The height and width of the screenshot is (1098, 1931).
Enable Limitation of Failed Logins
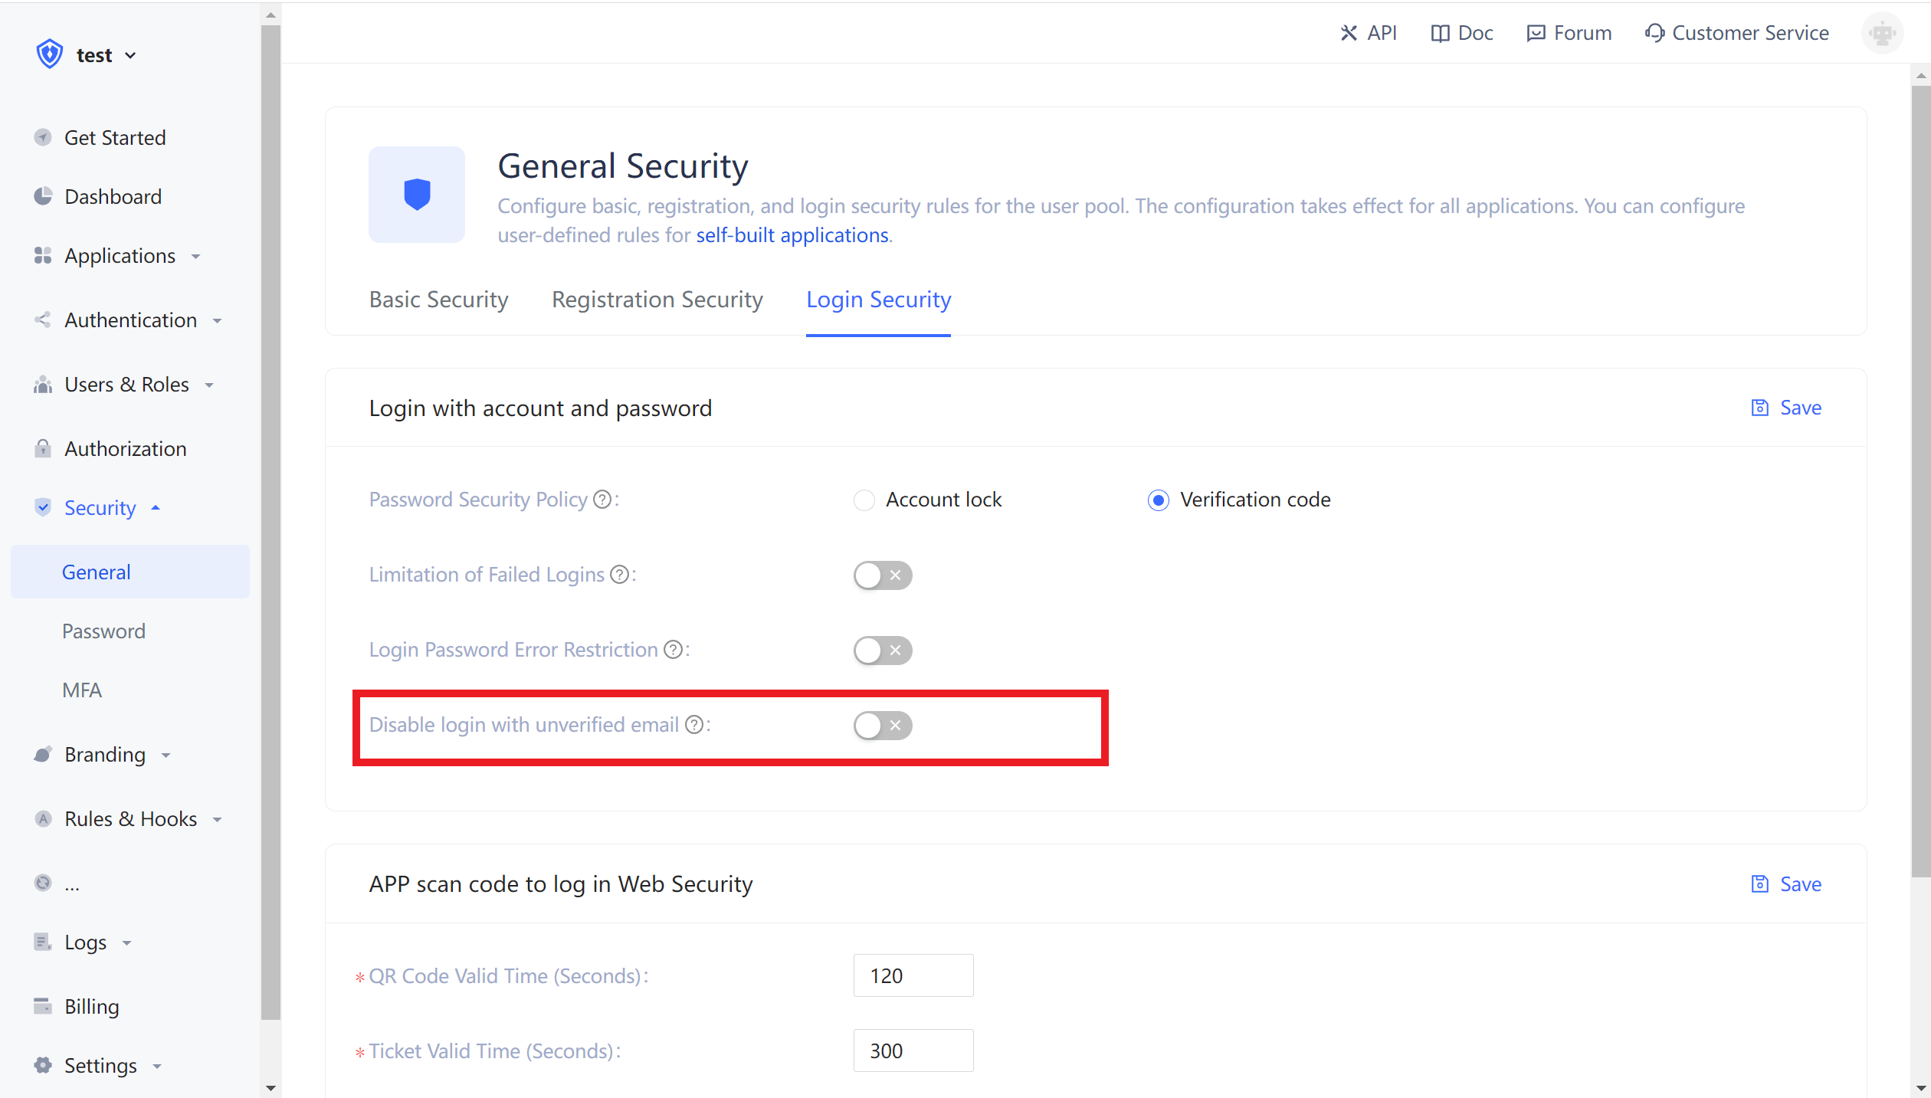882,575
